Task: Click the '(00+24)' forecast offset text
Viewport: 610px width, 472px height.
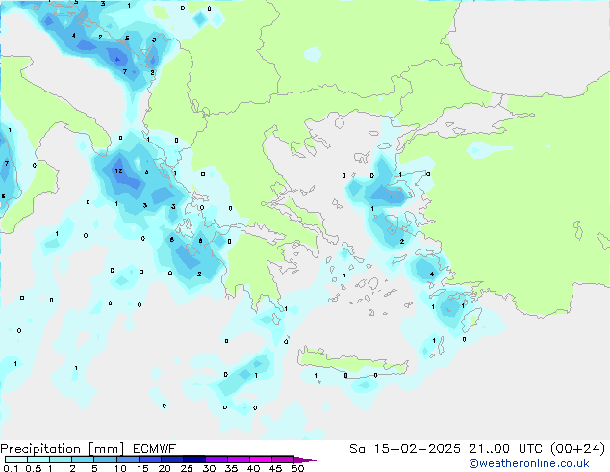Action: (578, 449)
